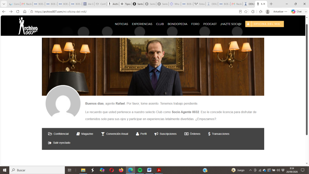Go to the PODCAST page
Viewport: 309px width, 174px height.
pyautogui.click(x=210, y=24)
